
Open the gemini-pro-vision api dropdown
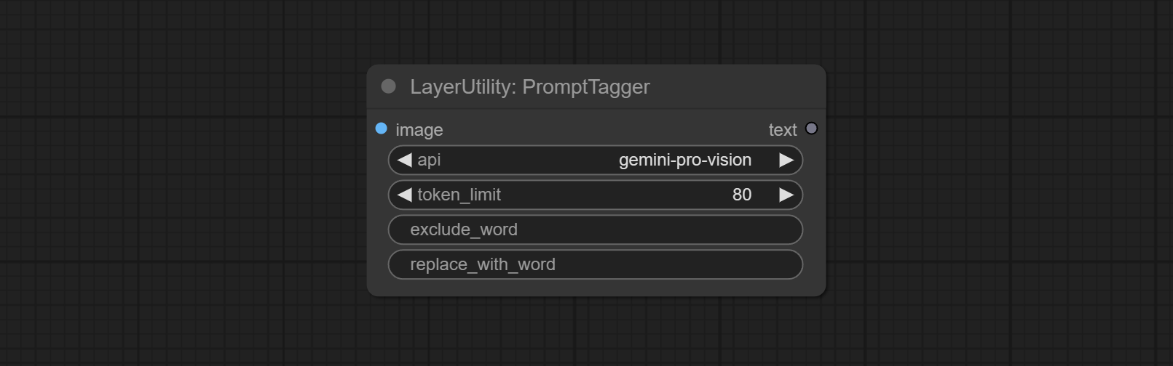coord(684,160)
